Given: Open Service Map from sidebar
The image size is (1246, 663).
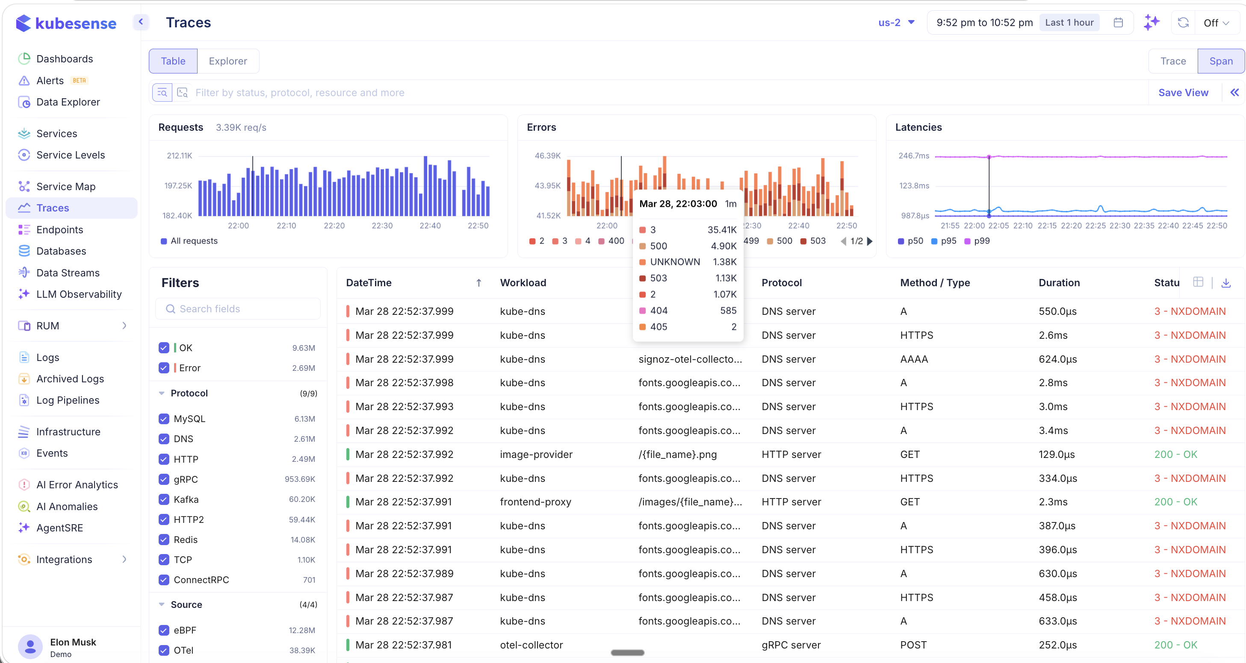Looking at the screenshot, I should coord(66,187).
